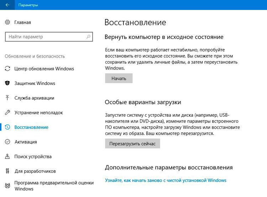Select Устранение неполадок in sidebar

click(39, 113)
